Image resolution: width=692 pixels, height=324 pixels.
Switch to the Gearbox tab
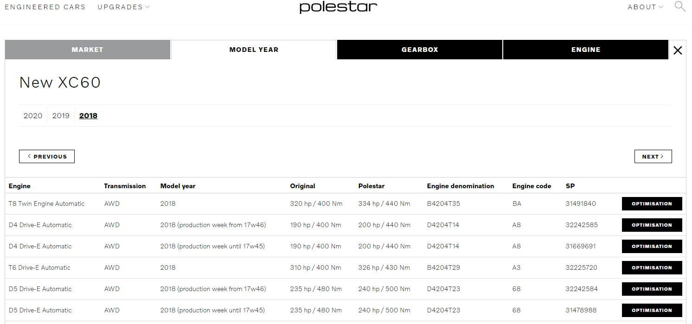click(x=420, y=50)
